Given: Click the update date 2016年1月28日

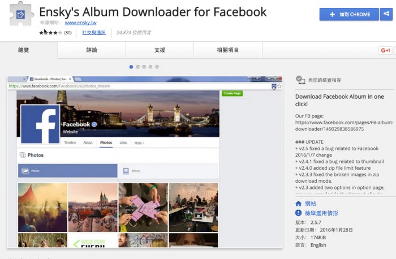Looking at the screenshot, I should (336, 230).
